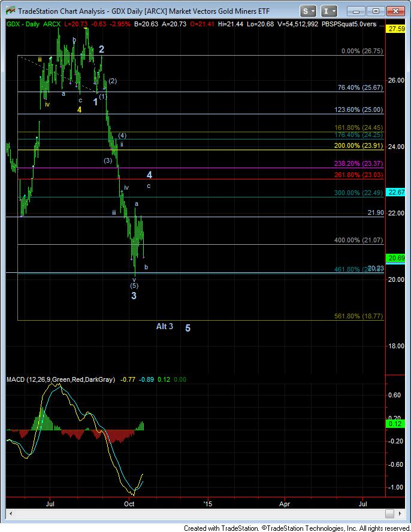Click the cyan 22.67 price marker
411x532 pixels.
pos(397,192)
